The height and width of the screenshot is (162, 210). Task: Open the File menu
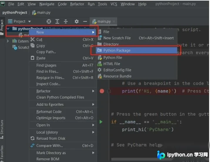(11, 4)
